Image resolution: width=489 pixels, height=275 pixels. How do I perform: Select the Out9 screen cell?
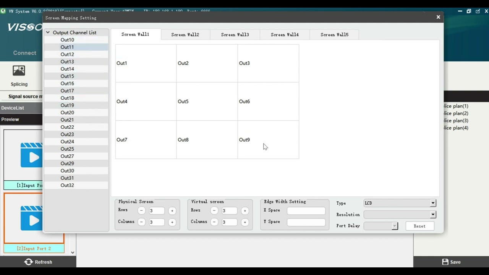pos(268,140)
